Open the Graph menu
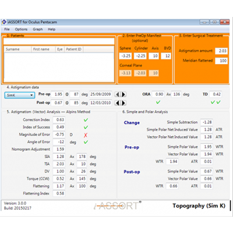Viewport: 233px width, 233px height. 38,29
